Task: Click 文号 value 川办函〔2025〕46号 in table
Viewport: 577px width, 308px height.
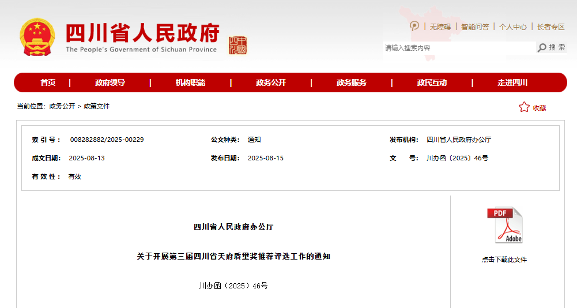Action: click(458, 158)
